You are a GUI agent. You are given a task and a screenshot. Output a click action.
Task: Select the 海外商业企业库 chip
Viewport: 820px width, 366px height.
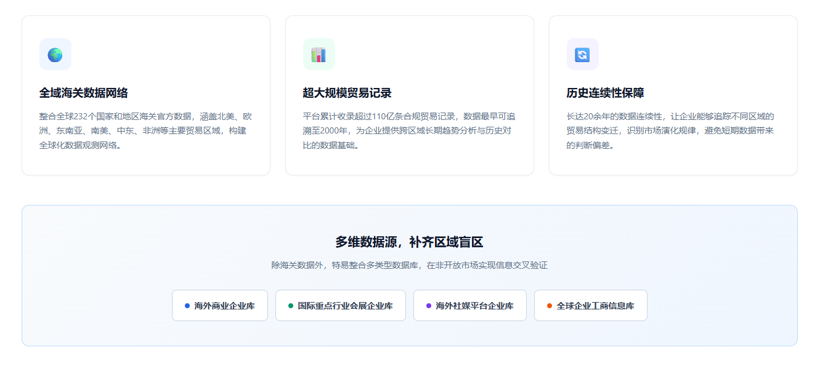pyautogui.click(x=220, y=306)
